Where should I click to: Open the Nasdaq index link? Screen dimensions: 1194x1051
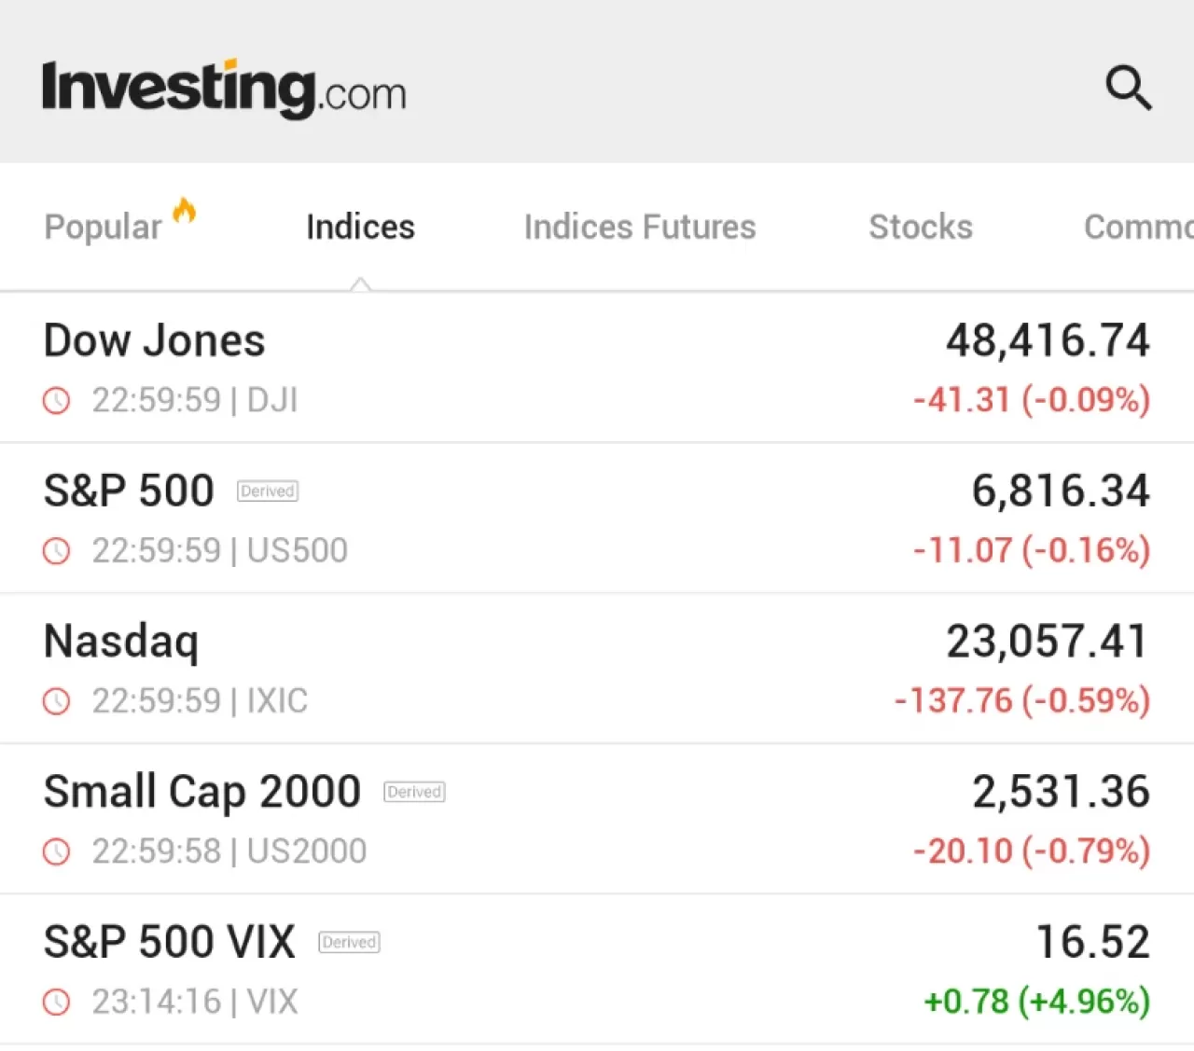pyautogui.click(x=121, y=642)
